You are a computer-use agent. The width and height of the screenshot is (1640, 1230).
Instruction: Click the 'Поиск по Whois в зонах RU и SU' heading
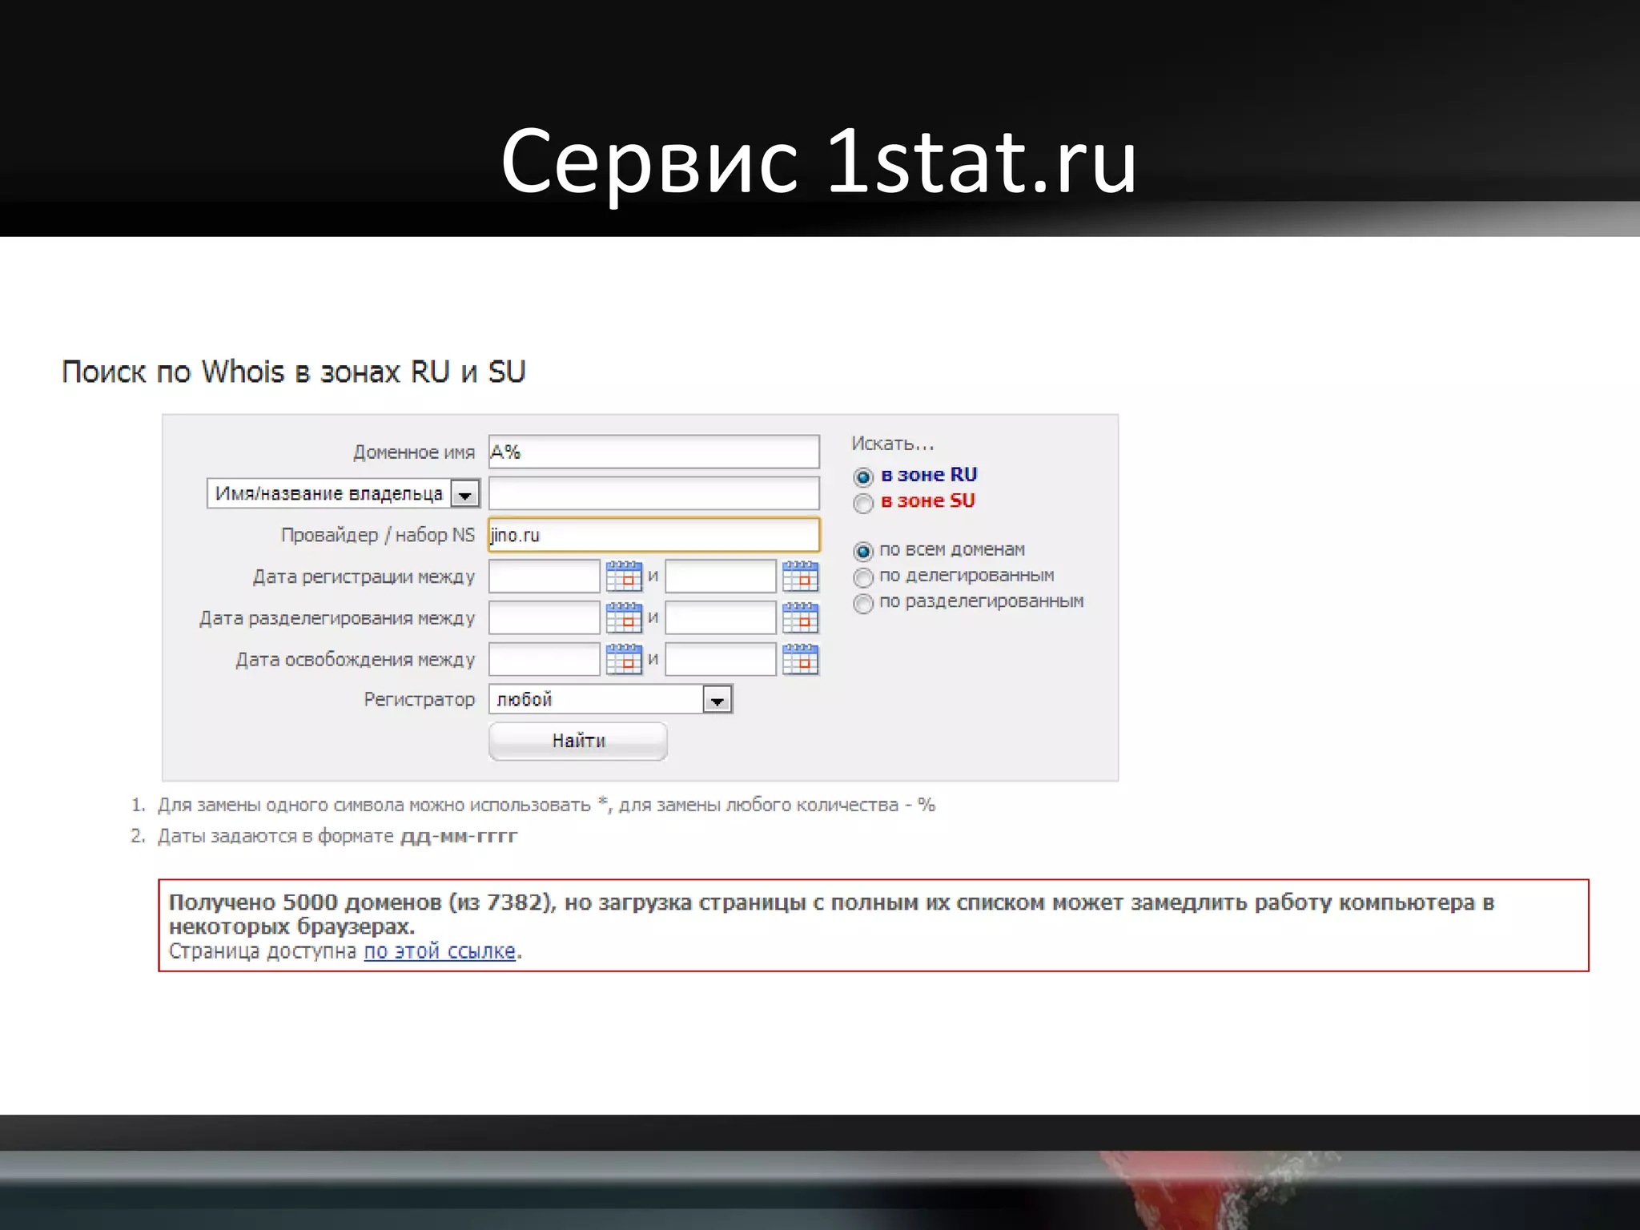tap(293, 372)
